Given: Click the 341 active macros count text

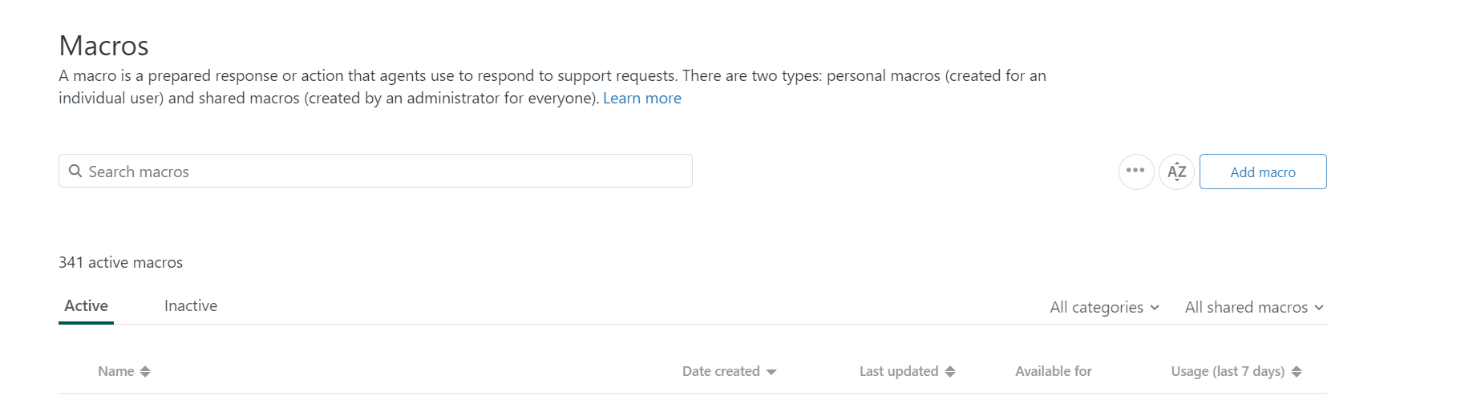Looking at the screenshot, I should 120,262.
